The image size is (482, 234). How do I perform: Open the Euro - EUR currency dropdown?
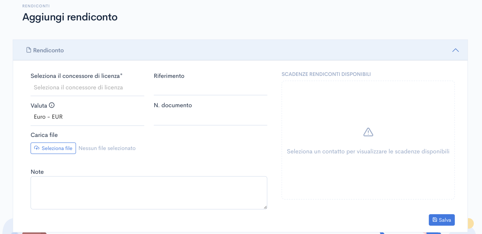[87, 117]
